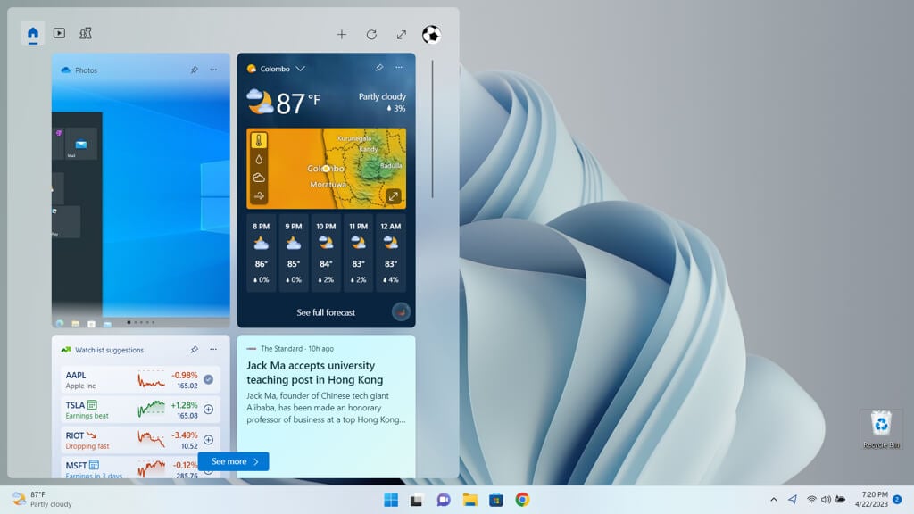Open Weather widget more options menu
Screen dimensions: 914x514
(399, 68)
